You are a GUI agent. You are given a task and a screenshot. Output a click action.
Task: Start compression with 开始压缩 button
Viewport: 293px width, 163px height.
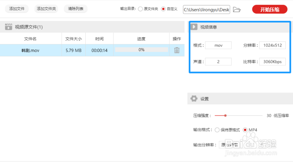coord(270,10)
